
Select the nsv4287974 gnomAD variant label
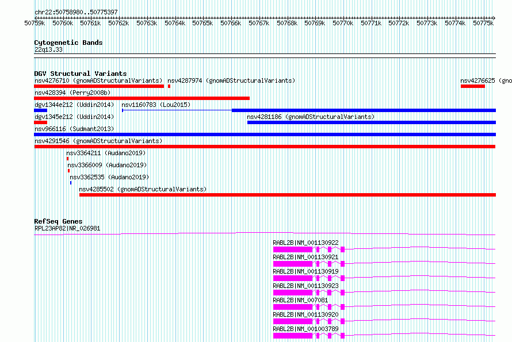coord(231,80)
